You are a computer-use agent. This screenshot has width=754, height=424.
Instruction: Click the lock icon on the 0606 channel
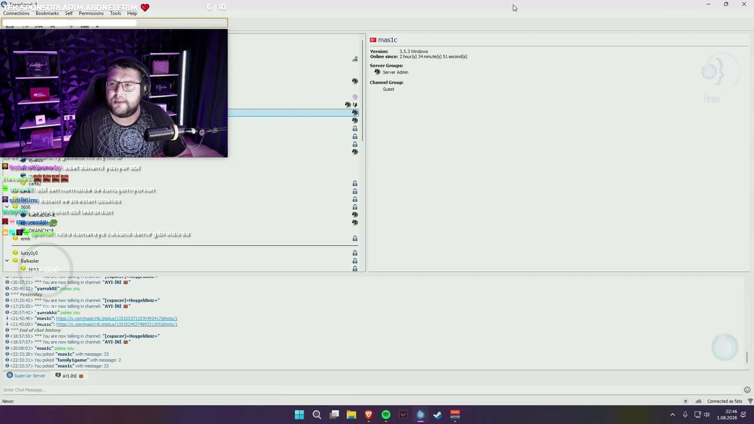pos(355,207)
